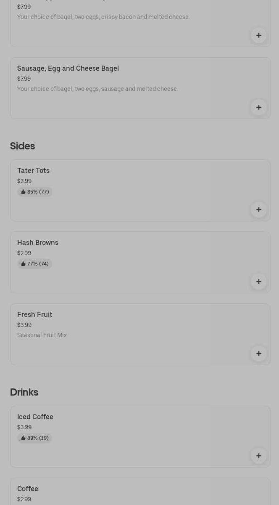279x505 pixels.
Task: Add Iced Coffee using its plus button
Action: tap(258, 456)
